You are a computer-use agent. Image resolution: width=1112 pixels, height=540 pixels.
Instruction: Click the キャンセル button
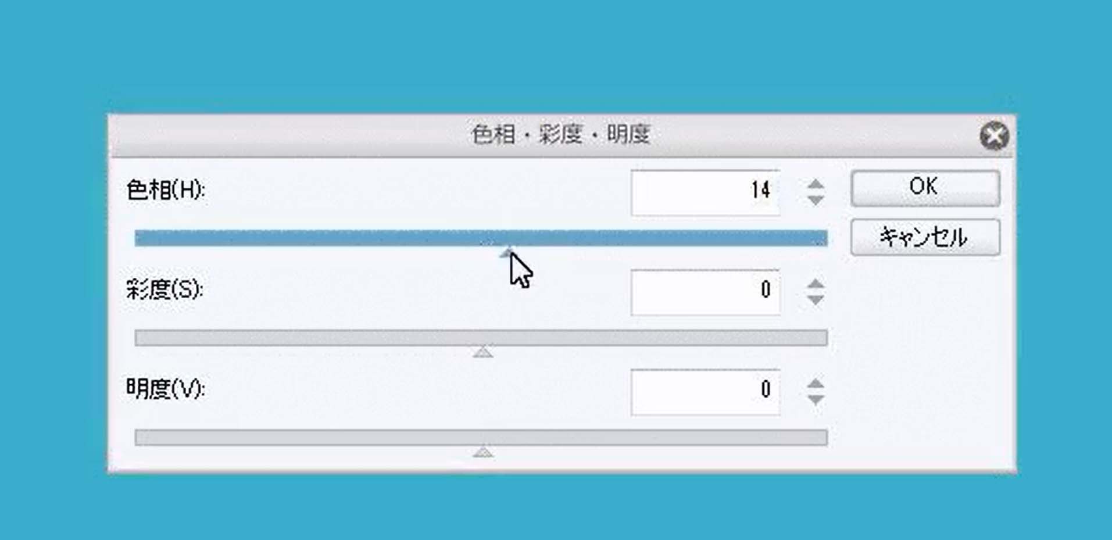[x=925, y=237]
